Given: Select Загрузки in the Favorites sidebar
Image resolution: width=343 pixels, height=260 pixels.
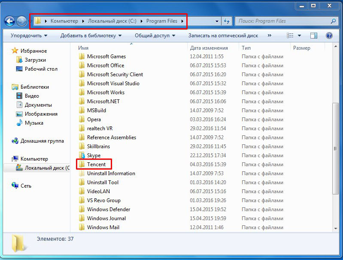Looking at the screenshot, I should point(35,60).
